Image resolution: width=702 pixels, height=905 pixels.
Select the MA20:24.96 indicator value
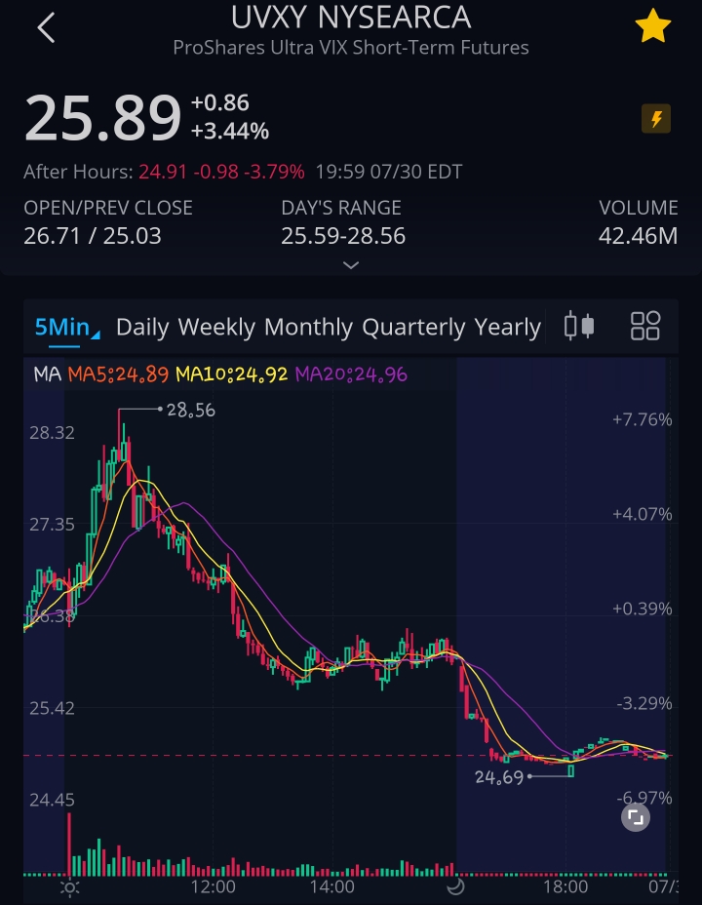pos(351,374)
